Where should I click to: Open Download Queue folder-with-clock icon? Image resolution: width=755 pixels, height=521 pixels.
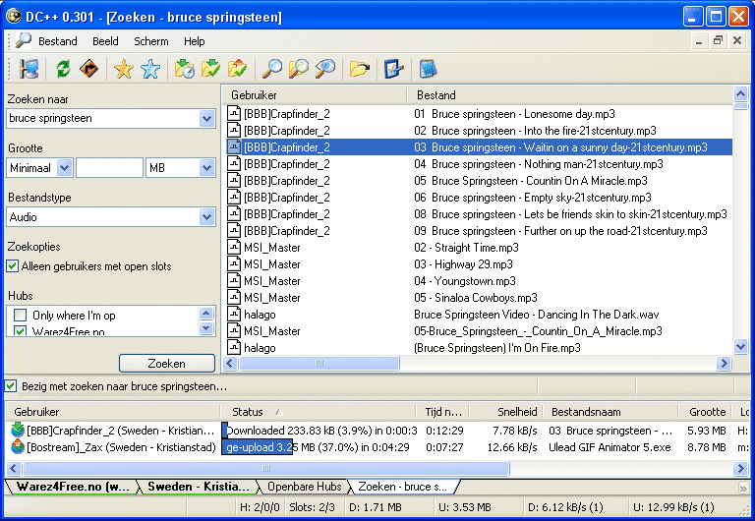tap(185, 69)
